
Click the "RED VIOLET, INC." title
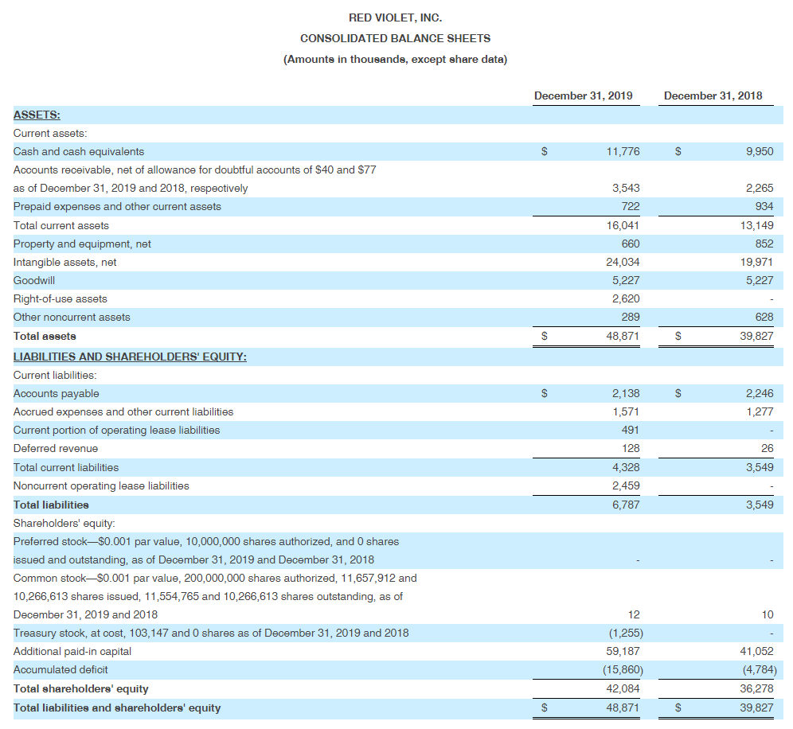(x=395, y=18)
